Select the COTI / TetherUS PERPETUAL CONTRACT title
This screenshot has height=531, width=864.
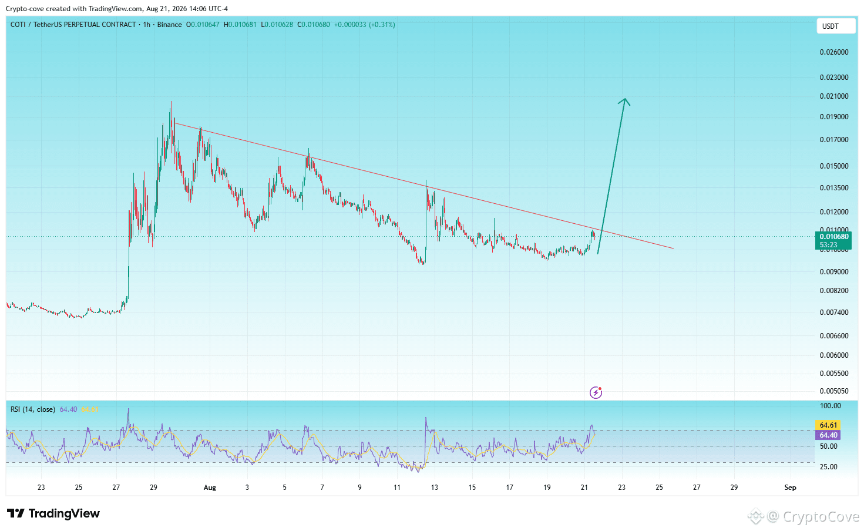(x=73, y=25)
